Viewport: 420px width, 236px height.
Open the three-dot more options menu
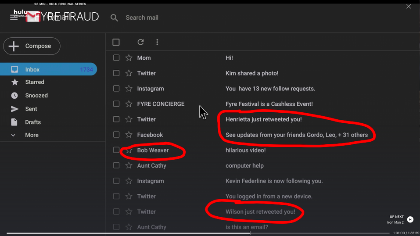pos(157,42)
